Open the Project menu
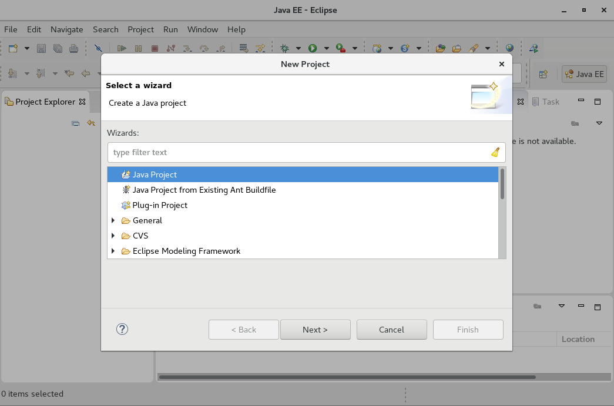Image resolution: width=614 pixels, height=406 pixels. [x=140, y=29]
